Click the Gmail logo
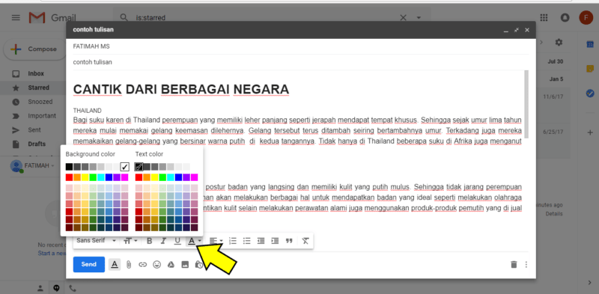The width and height of the screenshot is (599, 294). click(52, 17)
